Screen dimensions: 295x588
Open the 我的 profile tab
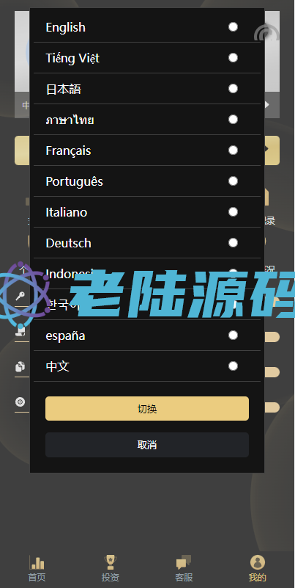point(257,562)
